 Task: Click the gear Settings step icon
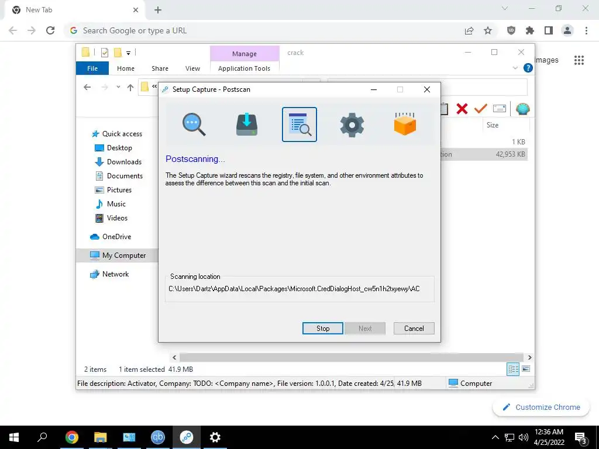tap(352, 125)
